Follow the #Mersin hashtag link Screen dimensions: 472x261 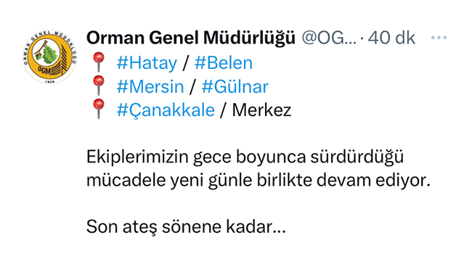point(150,86)
